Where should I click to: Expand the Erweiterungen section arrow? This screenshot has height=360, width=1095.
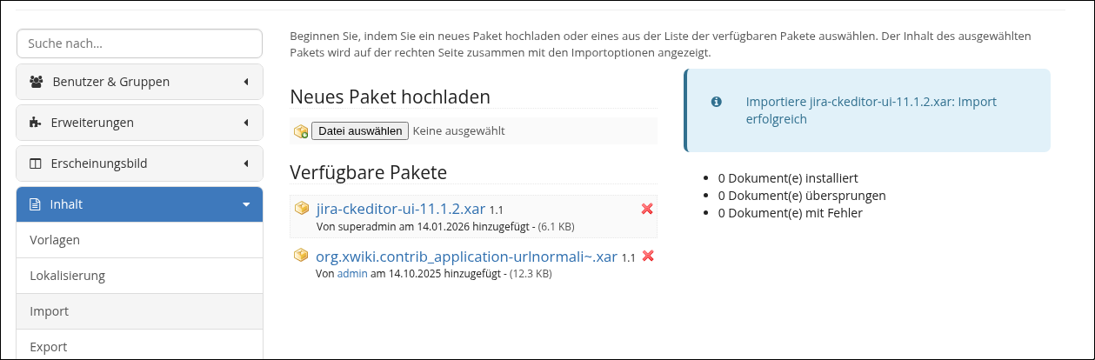[246, 123]
